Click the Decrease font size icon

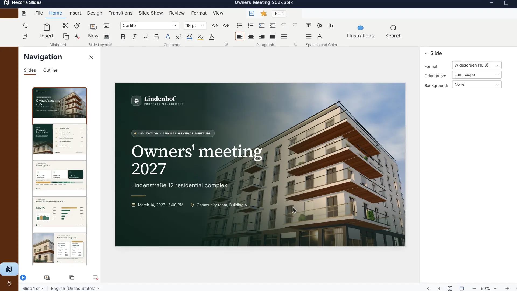(x=226, y=26)
